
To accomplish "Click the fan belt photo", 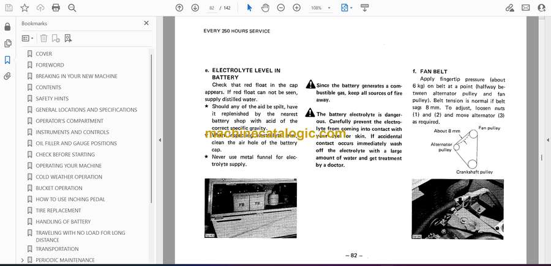I will [457, 209].
